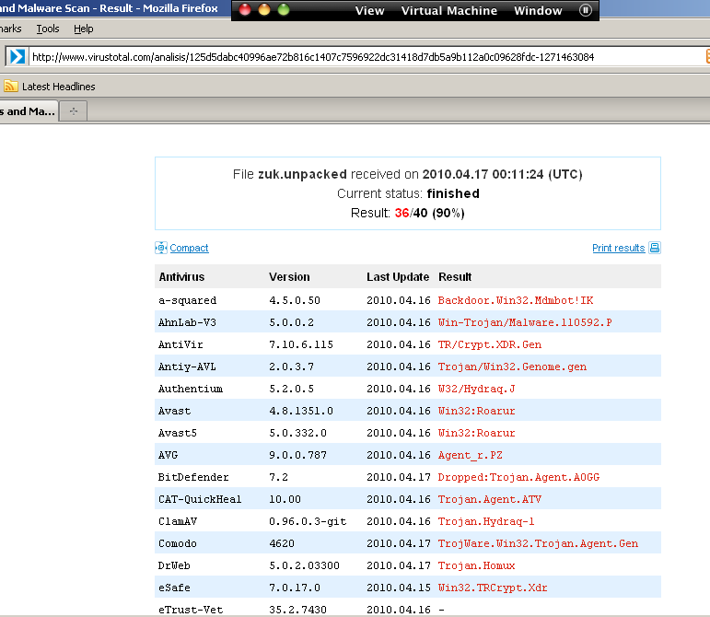
Task: Click the Win-Trojan/Malware.110592.P result
Action: tap(525, 322)
